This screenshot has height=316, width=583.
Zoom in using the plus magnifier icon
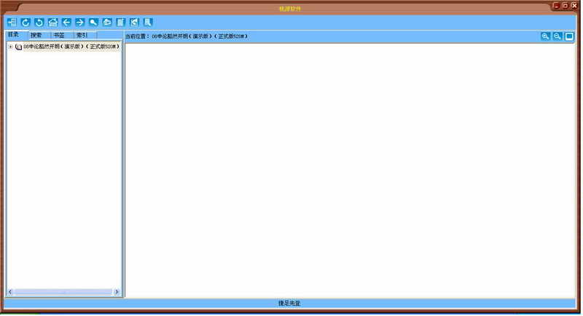tap(545, 36)
